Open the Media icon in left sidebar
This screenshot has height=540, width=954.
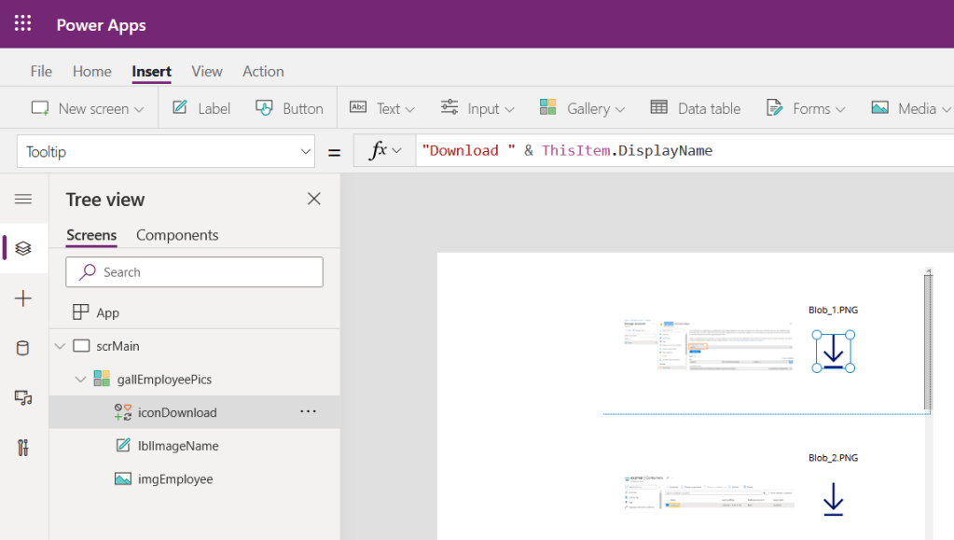(23, 397)
